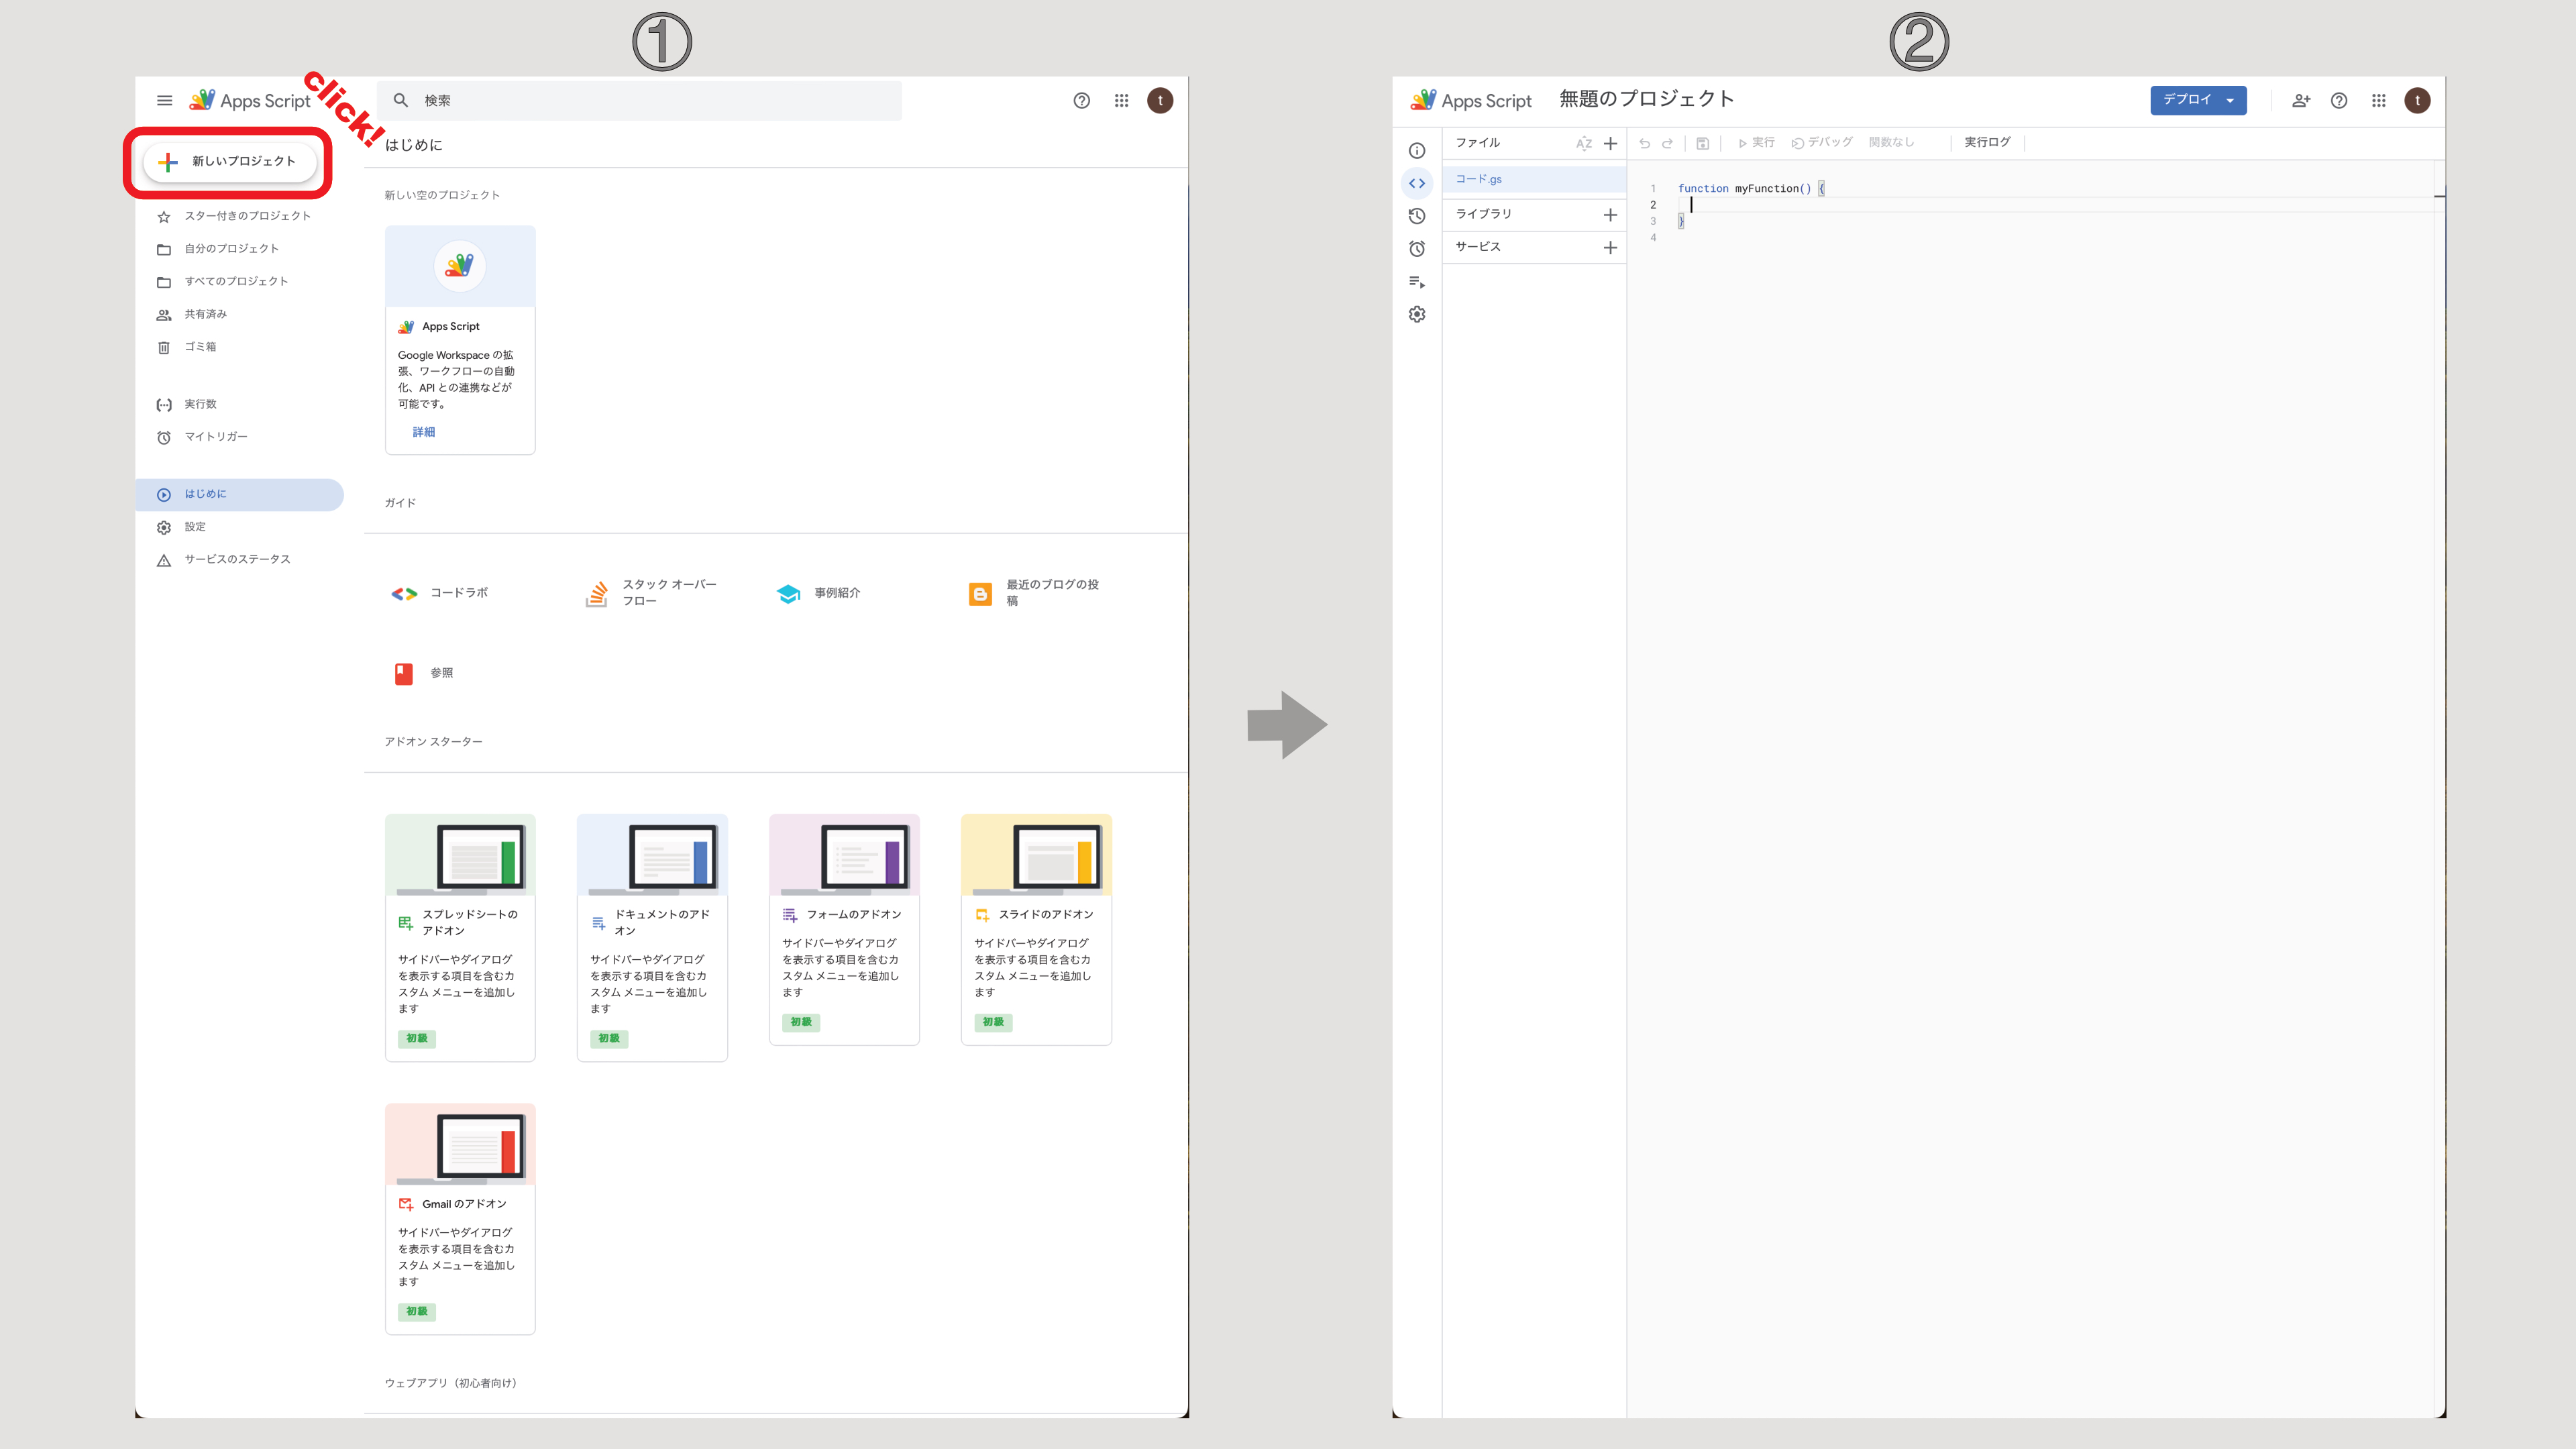Select the コード.gs file
The image size is (2576, 1449).
pos(1533,179)
